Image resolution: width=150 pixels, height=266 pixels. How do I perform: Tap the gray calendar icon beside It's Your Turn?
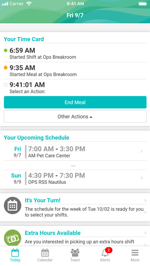[13, 206]
